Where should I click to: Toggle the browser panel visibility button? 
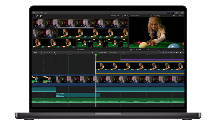point(168,12)
